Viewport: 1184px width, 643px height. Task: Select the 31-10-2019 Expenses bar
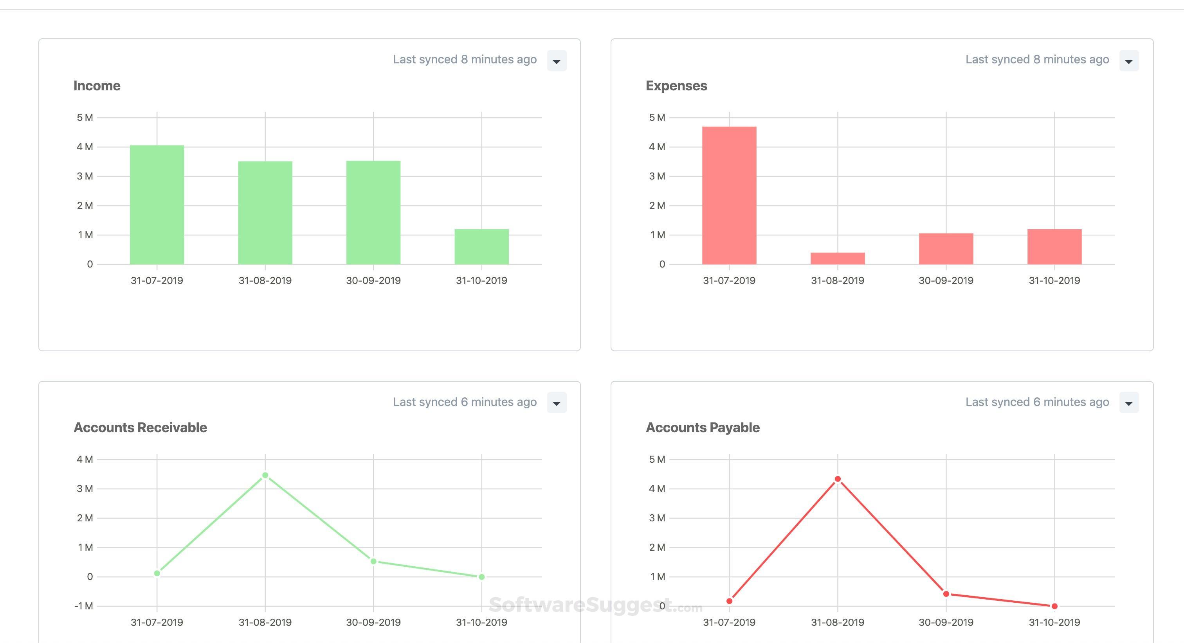pyautogui.click(x=1054, y=247)
